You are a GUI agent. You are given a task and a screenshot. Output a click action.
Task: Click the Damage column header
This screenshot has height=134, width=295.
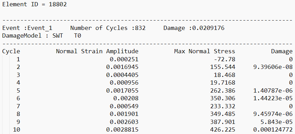coord(282,52)
